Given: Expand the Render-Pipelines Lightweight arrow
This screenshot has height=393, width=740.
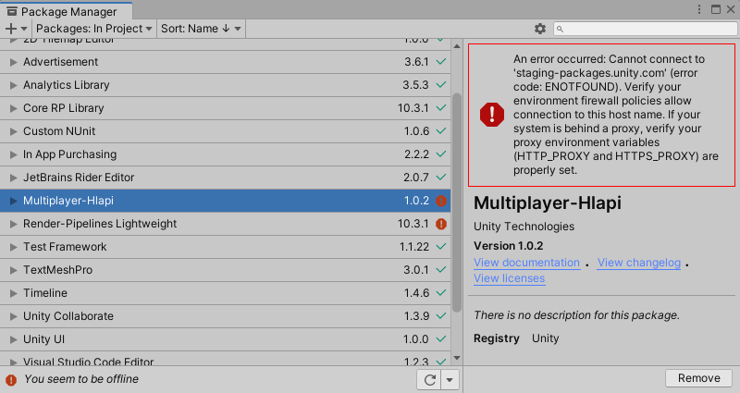Looking at the screenshot, I should (x=14, y=224).
